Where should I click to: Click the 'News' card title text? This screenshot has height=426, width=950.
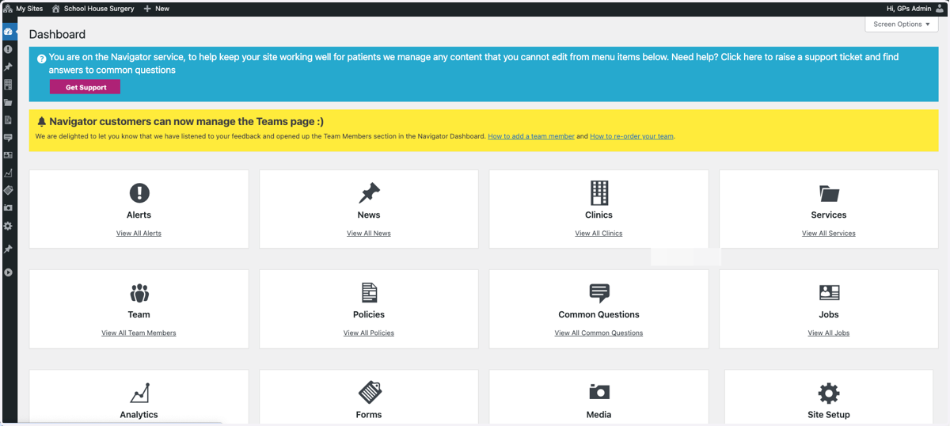point(369,215)
